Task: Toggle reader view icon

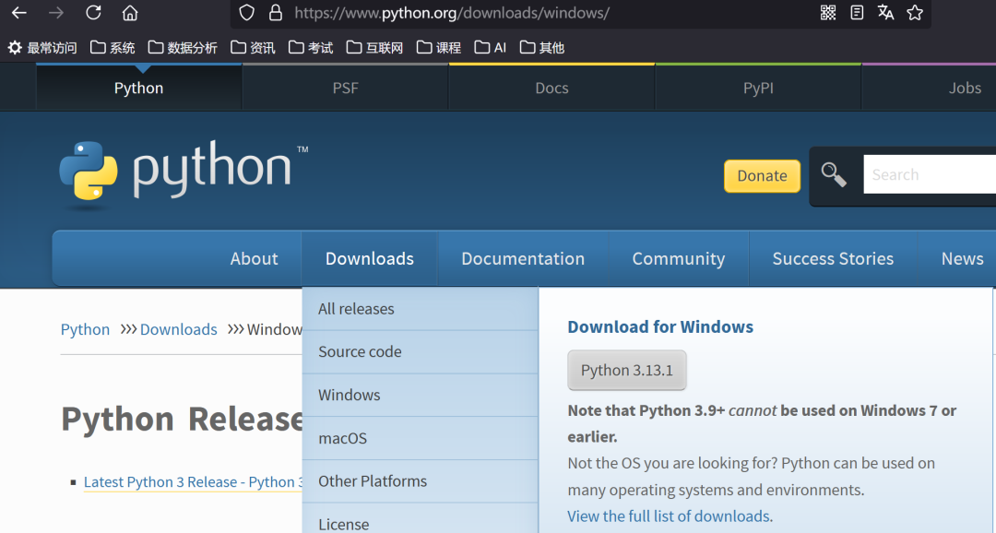Action: coord(857,13)
